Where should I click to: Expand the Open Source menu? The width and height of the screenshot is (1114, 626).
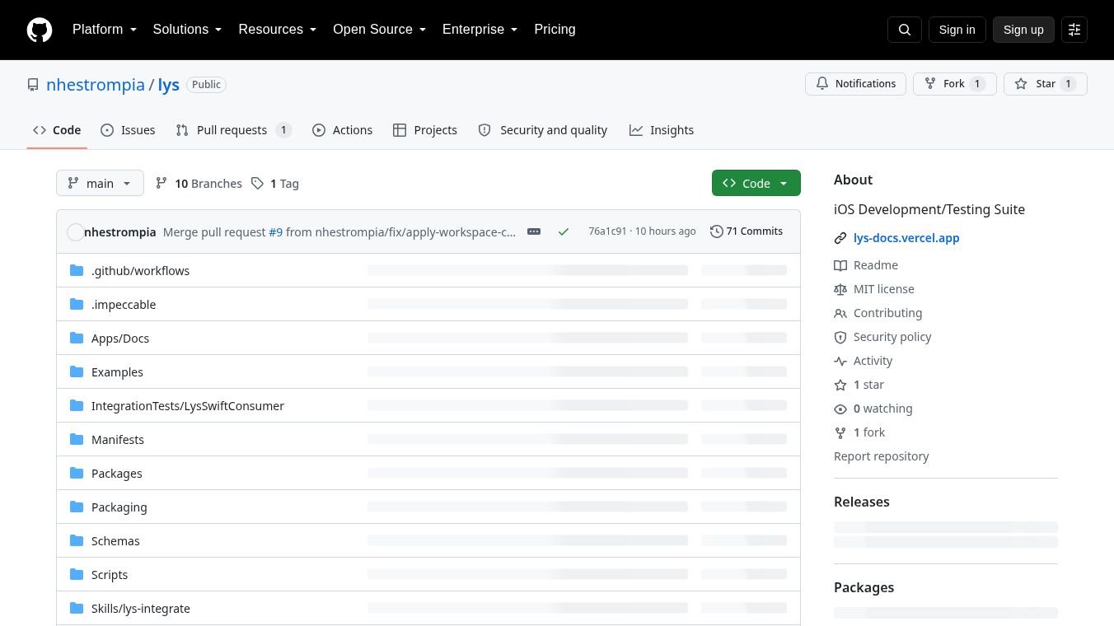[x=380, y=30]
